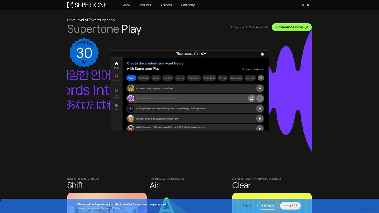Select the Audio Book style chip
The height and width of the screenshot is (213, 379).
209,78
